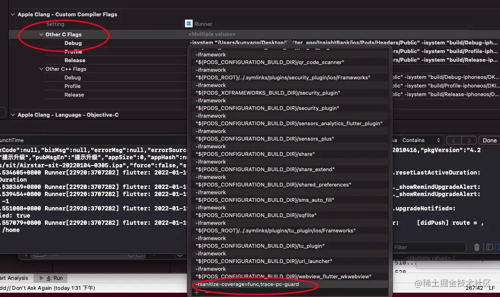Clear console with the trash icon

click(477, 247)
